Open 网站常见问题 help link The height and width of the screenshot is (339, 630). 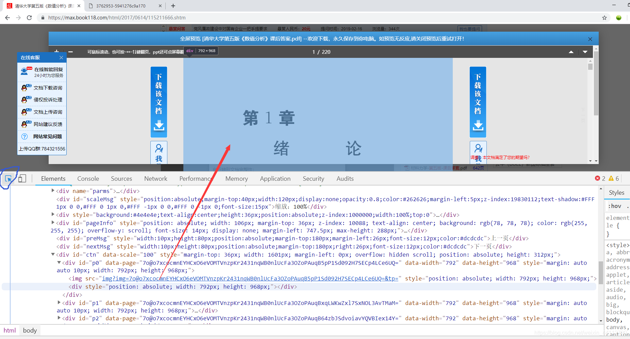pos(48,136)
